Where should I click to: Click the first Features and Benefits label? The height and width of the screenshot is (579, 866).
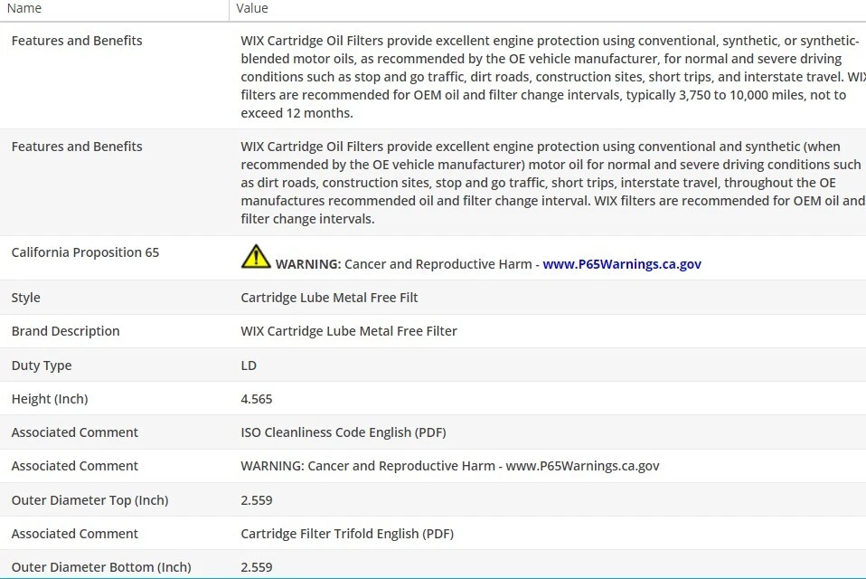coord(77,41)
